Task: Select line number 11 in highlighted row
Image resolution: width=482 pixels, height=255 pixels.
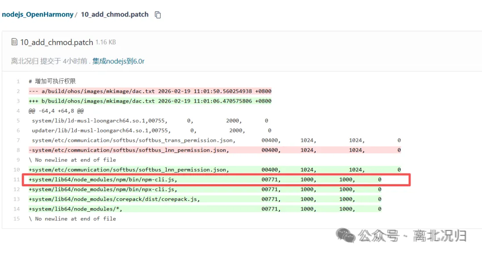Action: point(17,180)
